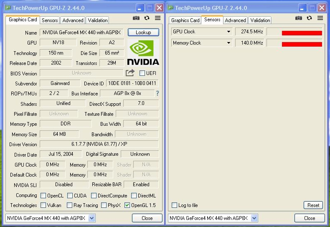Toggle the CUDA checkbox

coord(70,195)
